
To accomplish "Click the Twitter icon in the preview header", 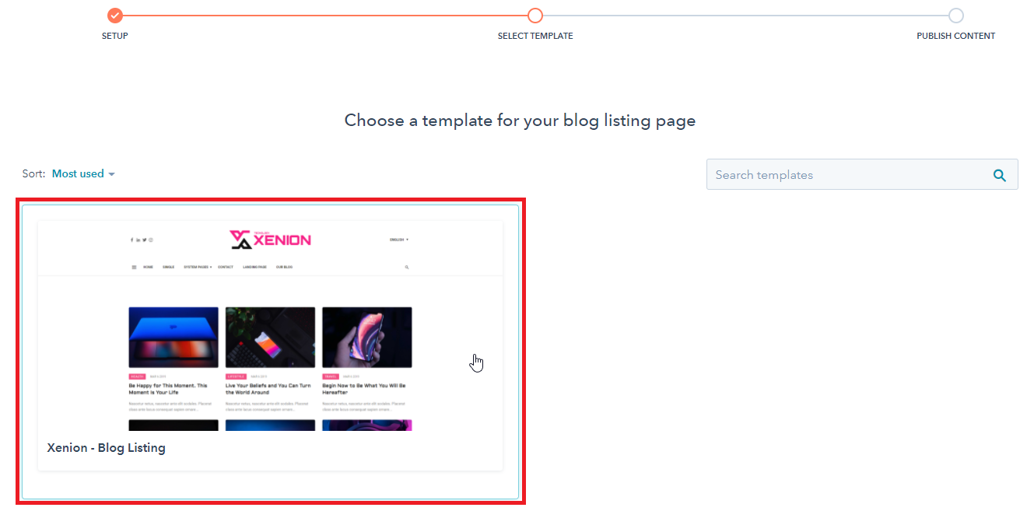I will click(145, 240).
